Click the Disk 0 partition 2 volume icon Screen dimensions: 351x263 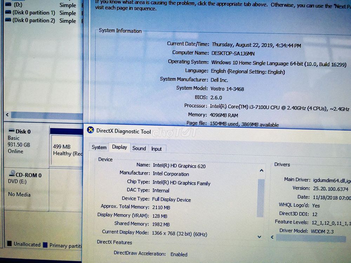click(8, 20)
